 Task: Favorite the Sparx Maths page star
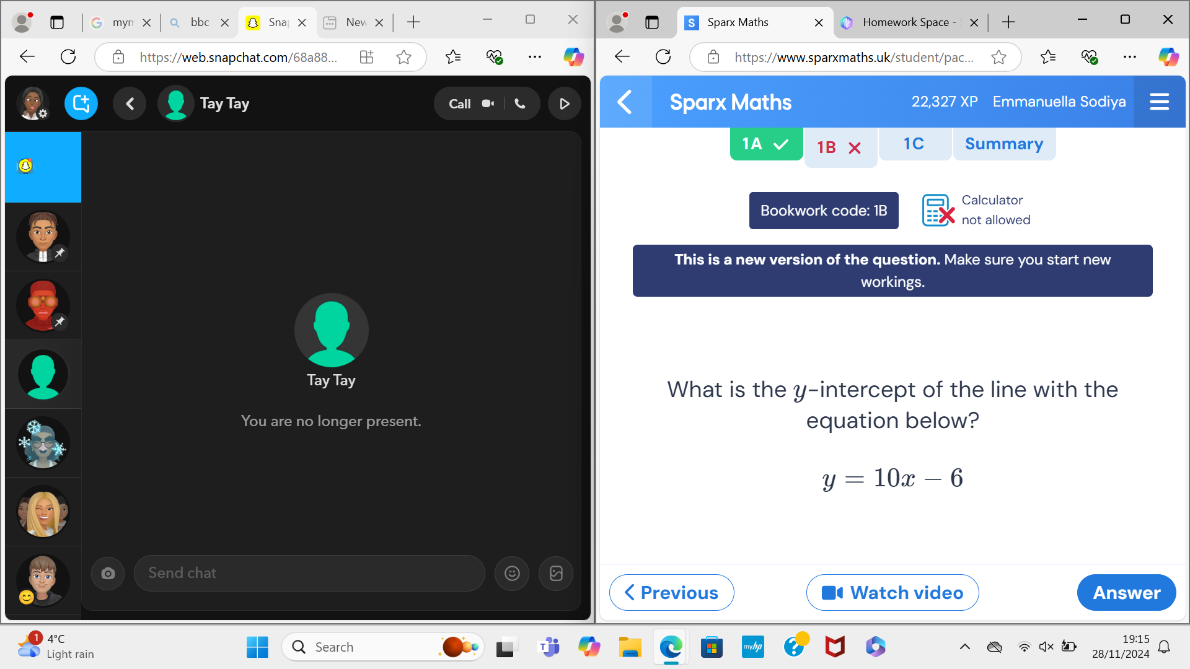coord(998,57)
